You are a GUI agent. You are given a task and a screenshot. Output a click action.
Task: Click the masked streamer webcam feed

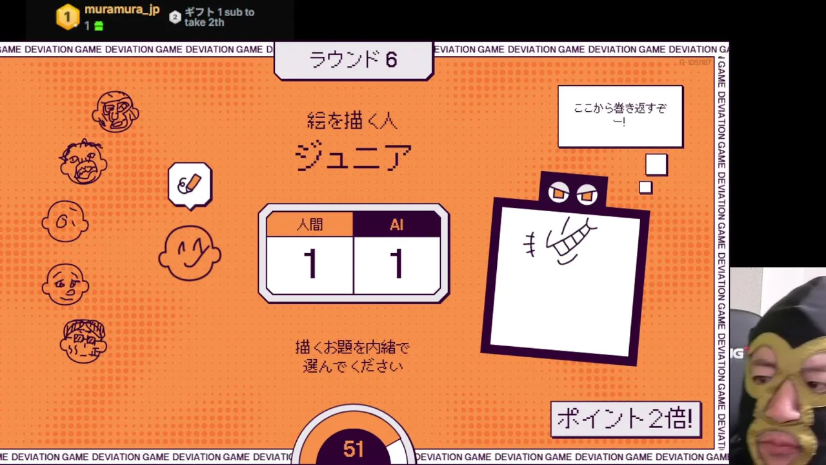(x=778, y=366)
